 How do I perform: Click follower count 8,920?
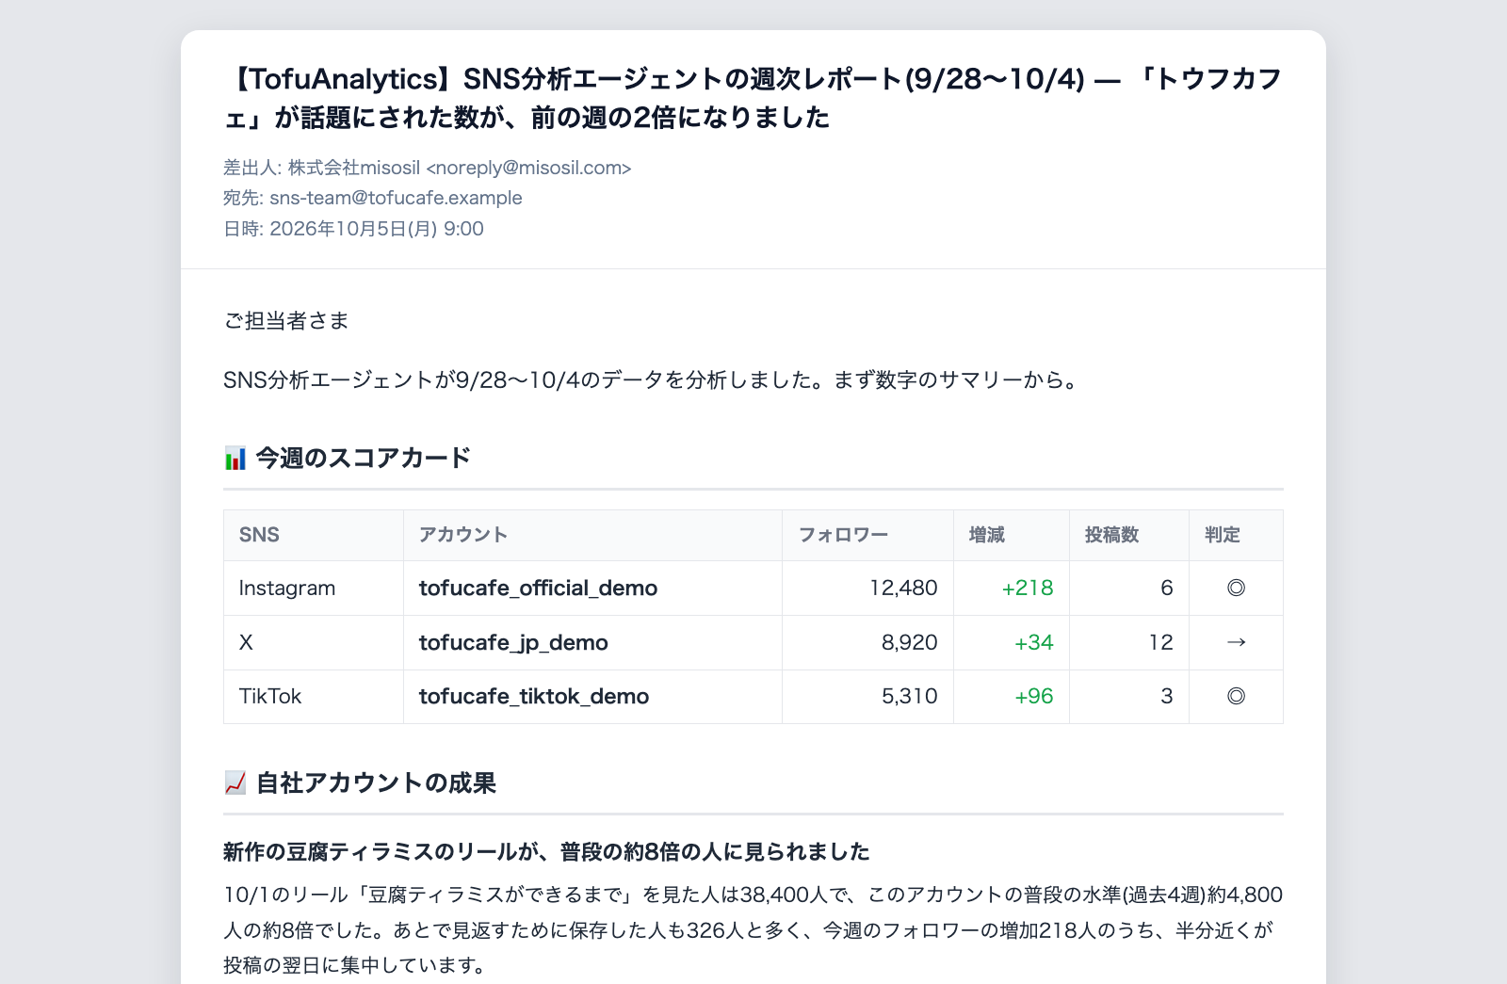tap(909, 642)
